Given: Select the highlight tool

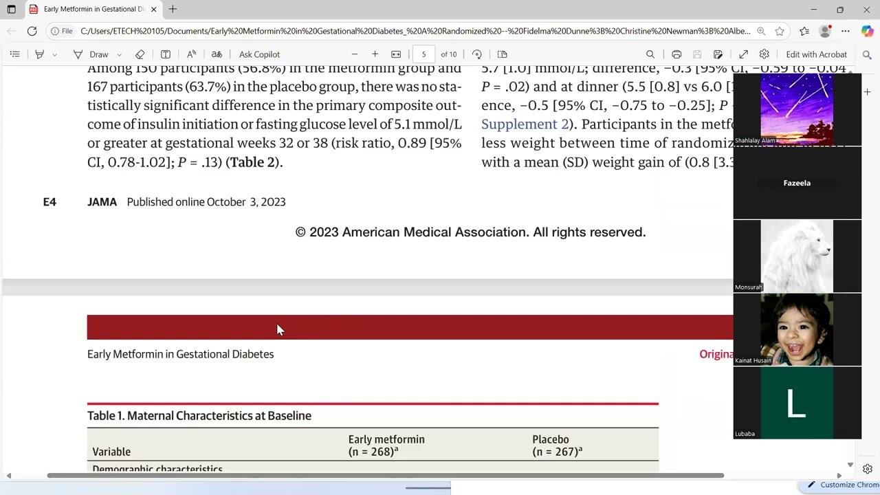Looking at the screenshot, I should 39,54.
